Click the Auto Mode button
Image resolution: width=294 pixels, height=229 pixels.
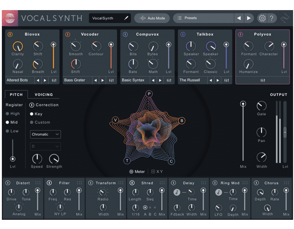(x=152, y=18)
